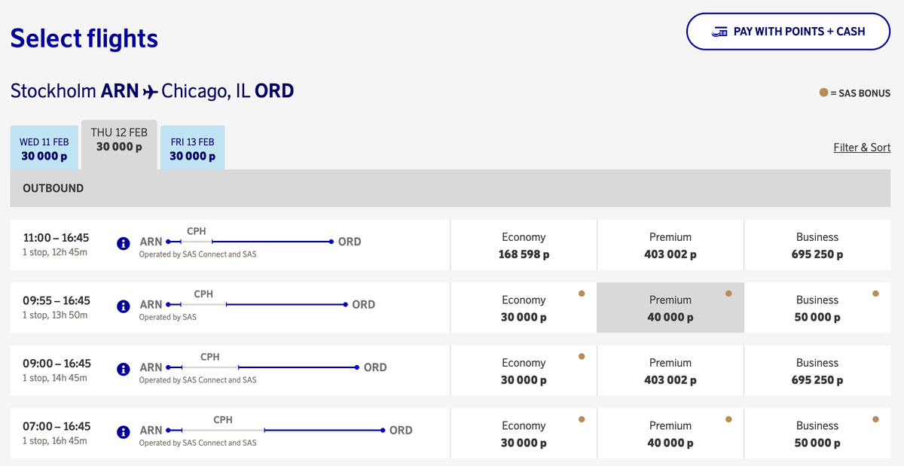Screen dimensions: 904x466
Task: Select highlighted Premium 40 000 p on 09:55 flight
Action: pos(670,308)
